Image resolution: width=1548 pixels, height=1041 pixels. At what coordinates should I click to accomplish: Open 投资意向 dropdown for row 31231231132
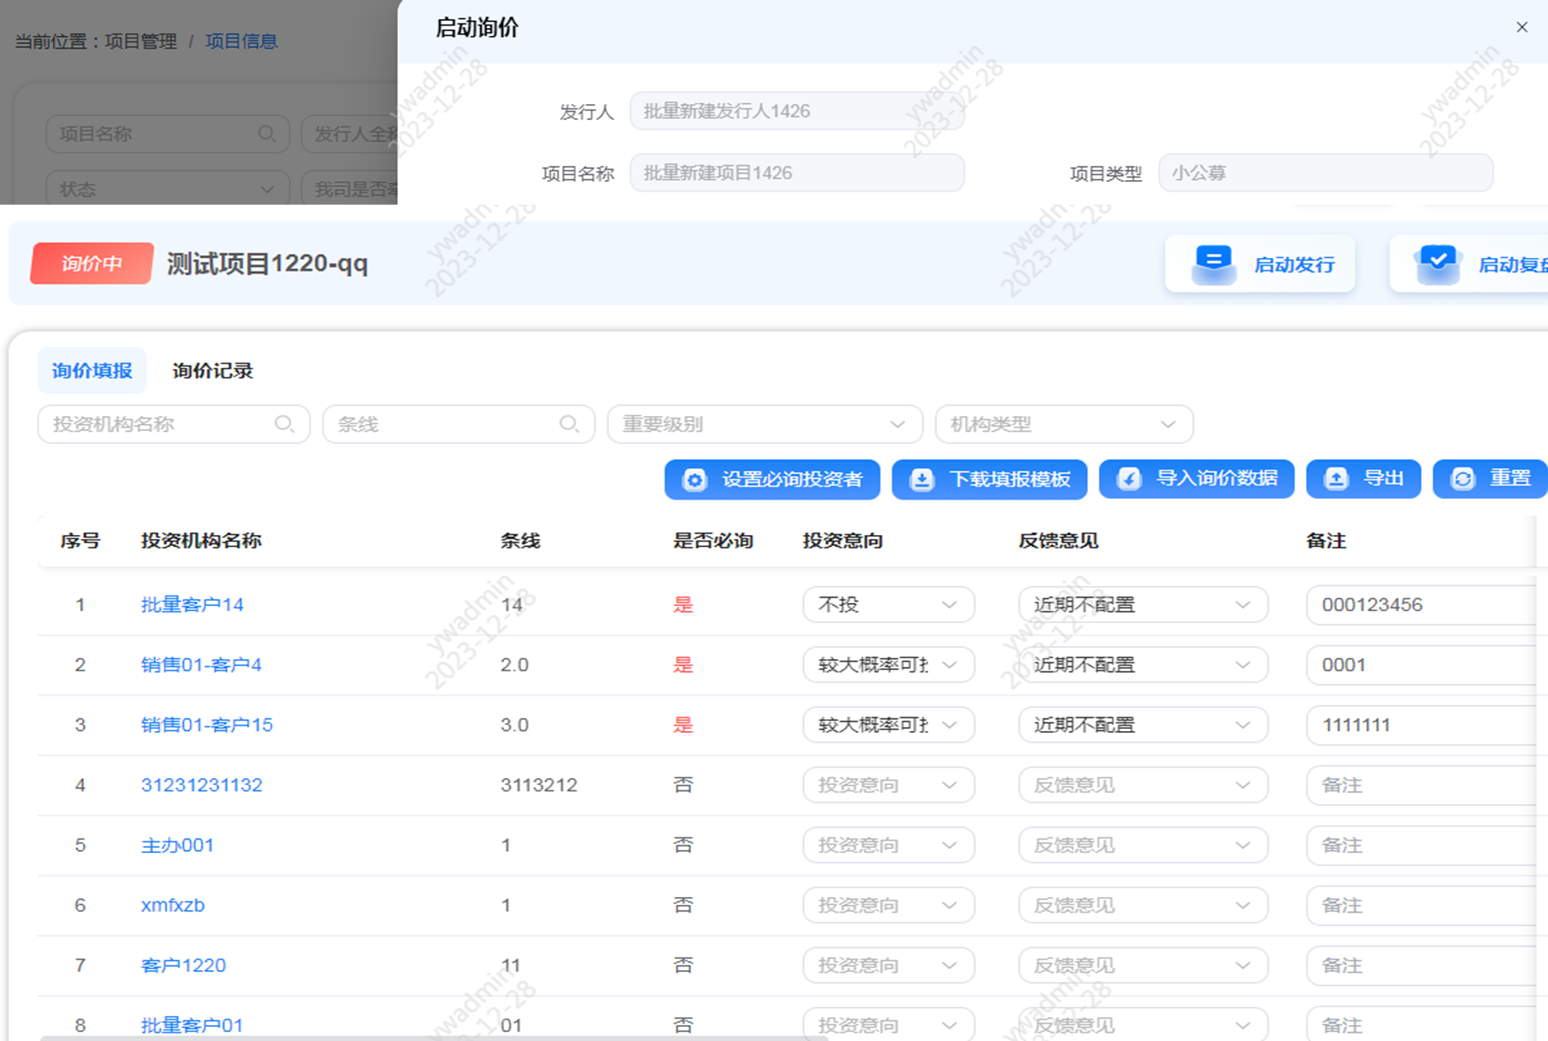[x=889, y=785]
